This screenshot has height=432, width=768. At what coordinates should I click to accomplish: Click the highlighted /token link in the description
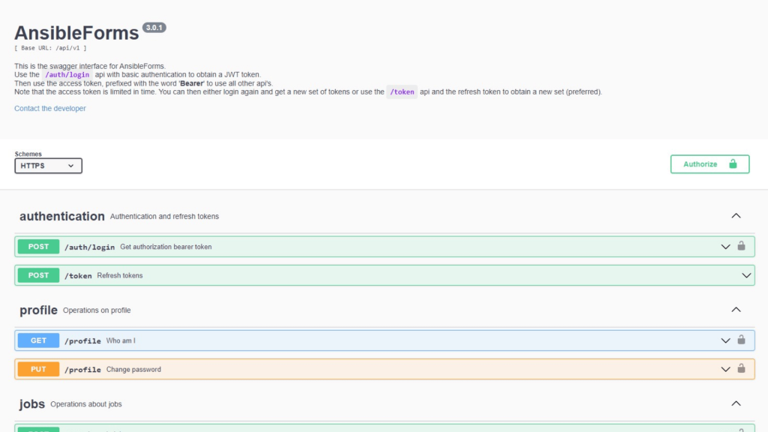coord(401,91)
